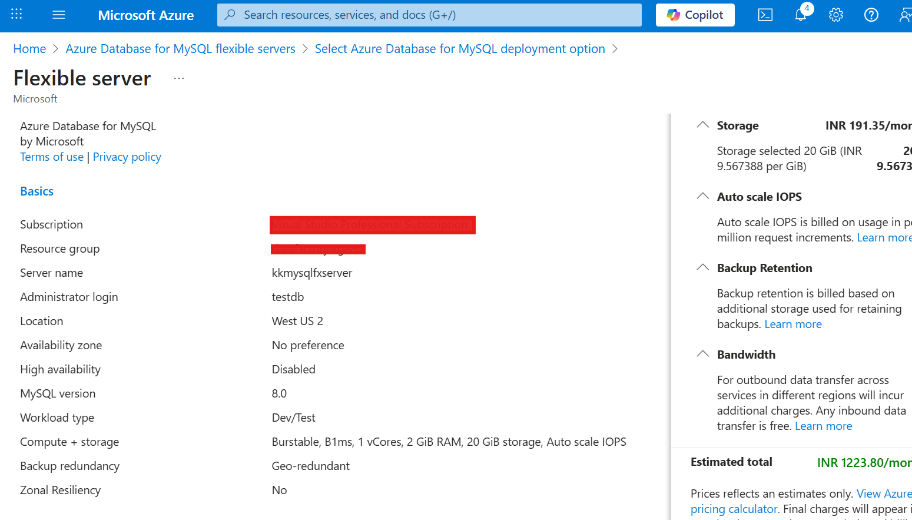This screenshot has width=912, height=520.
Task: Click the Storage selected 20 GiB text
Action: tap(789, 158)
